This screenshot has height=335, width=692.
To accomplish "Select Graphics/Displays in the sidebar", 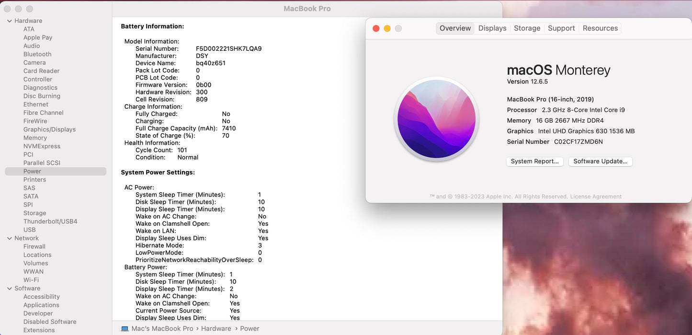I will tap(49, 129).
